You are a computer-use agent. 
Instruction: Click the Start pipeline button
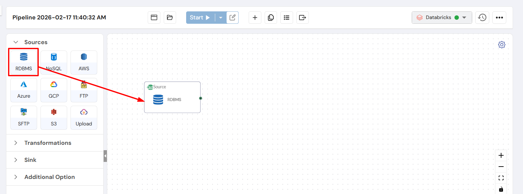pyautogui.click(x=200, y=18)
